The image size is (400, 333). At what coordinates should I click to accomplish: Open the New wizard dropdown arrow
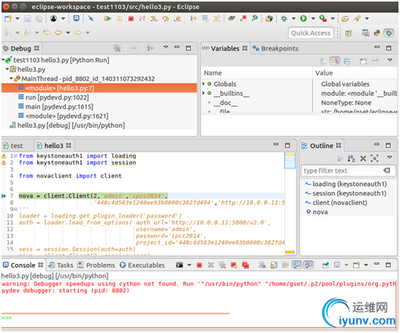pos(17,19)
